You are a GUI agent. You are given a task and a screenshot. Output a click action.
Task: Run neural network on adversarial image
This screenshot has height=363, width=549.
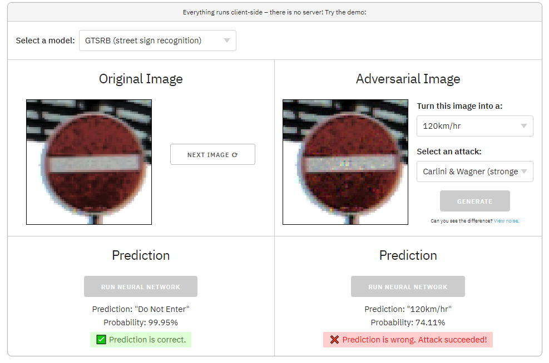coord(408,286)
